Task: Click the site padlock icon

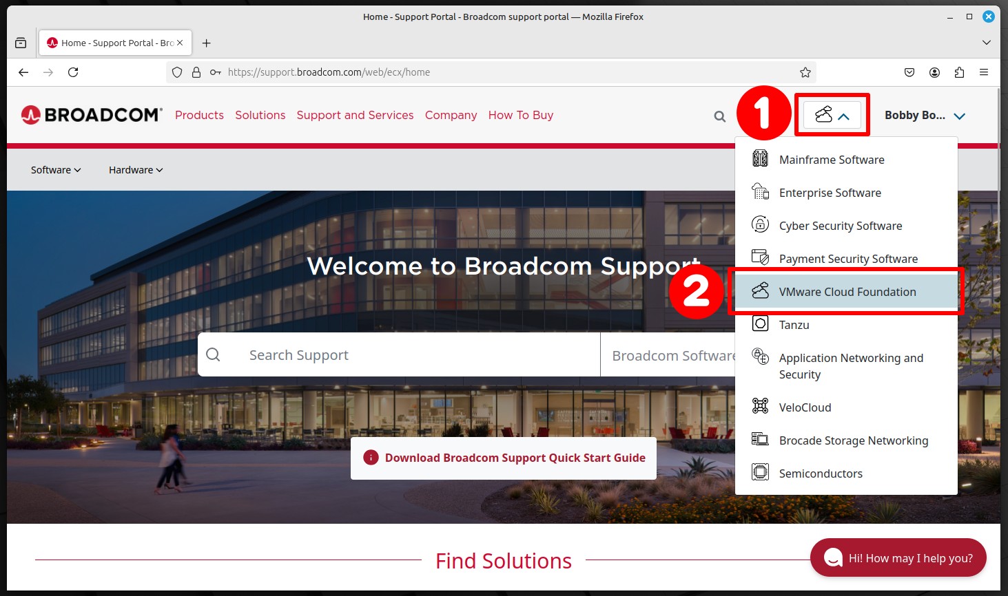Action: click(196, 72)
